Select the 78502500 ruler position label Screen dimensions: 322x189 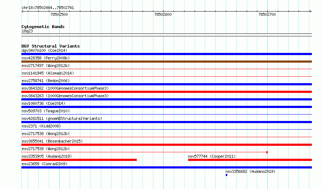coord(59,14)
